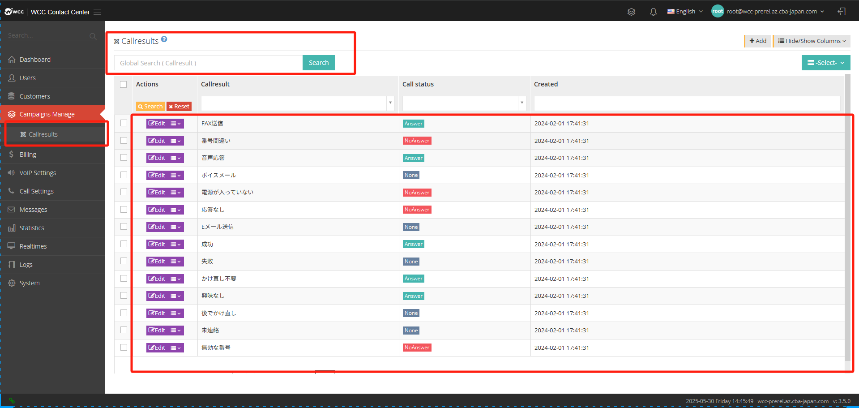Collapse the Campaigns Manage menu
Viewport: 859px width, 408px height.
[x=52, y=114]
